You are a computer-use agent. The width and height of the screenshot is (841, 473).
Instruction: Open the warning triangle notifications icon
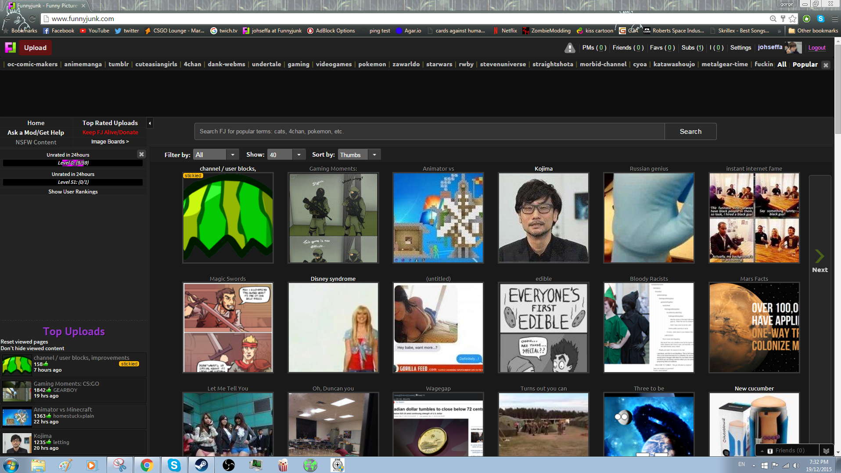pos(569,48)
